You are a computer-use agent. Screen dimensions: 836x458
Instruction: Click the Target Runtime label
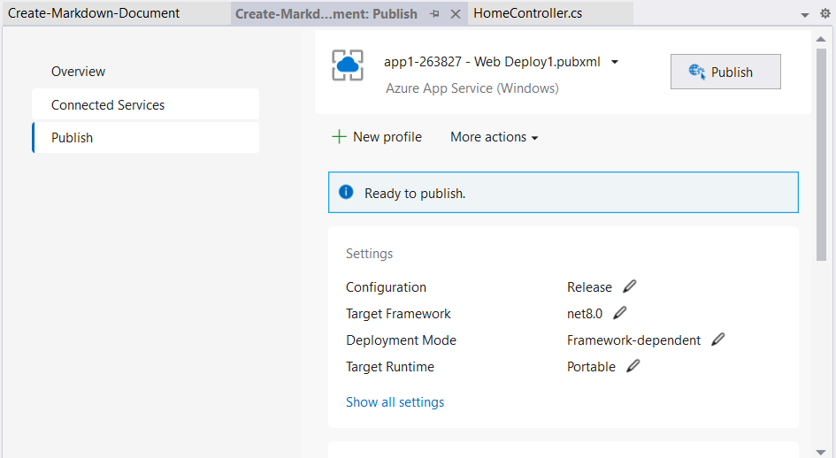click(390, 367)
